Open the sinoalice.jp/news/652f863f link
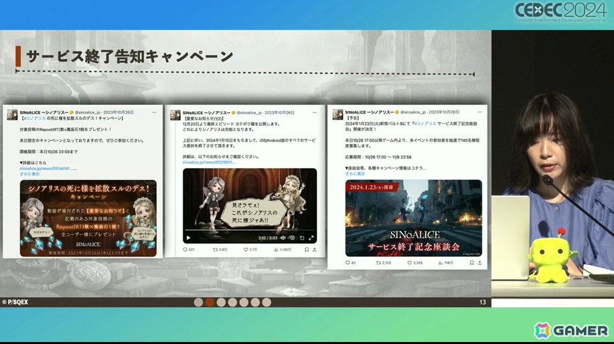Screen dimensions: 614x344 209,162
